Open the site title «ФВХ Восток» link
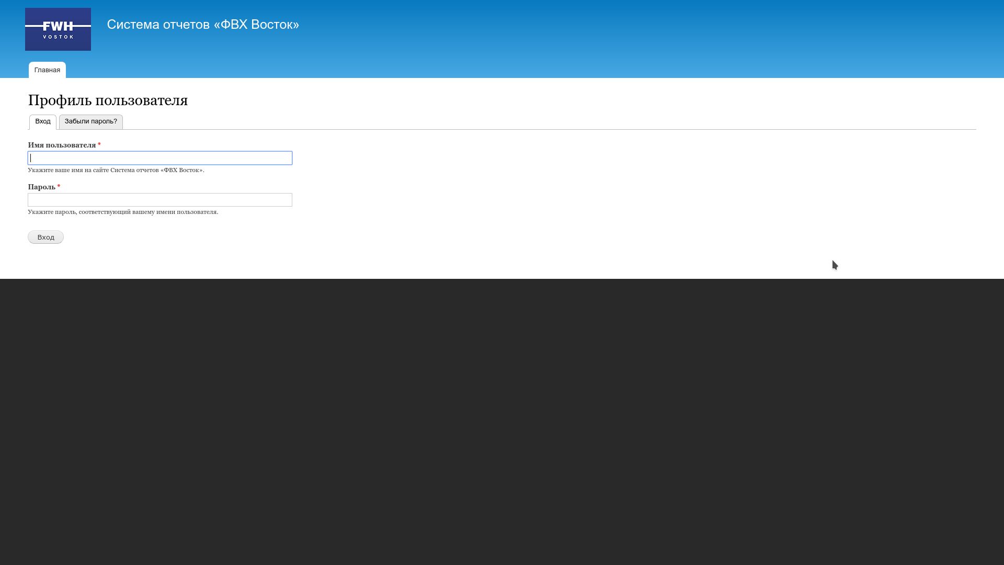1004x565 pixels. 203,25
